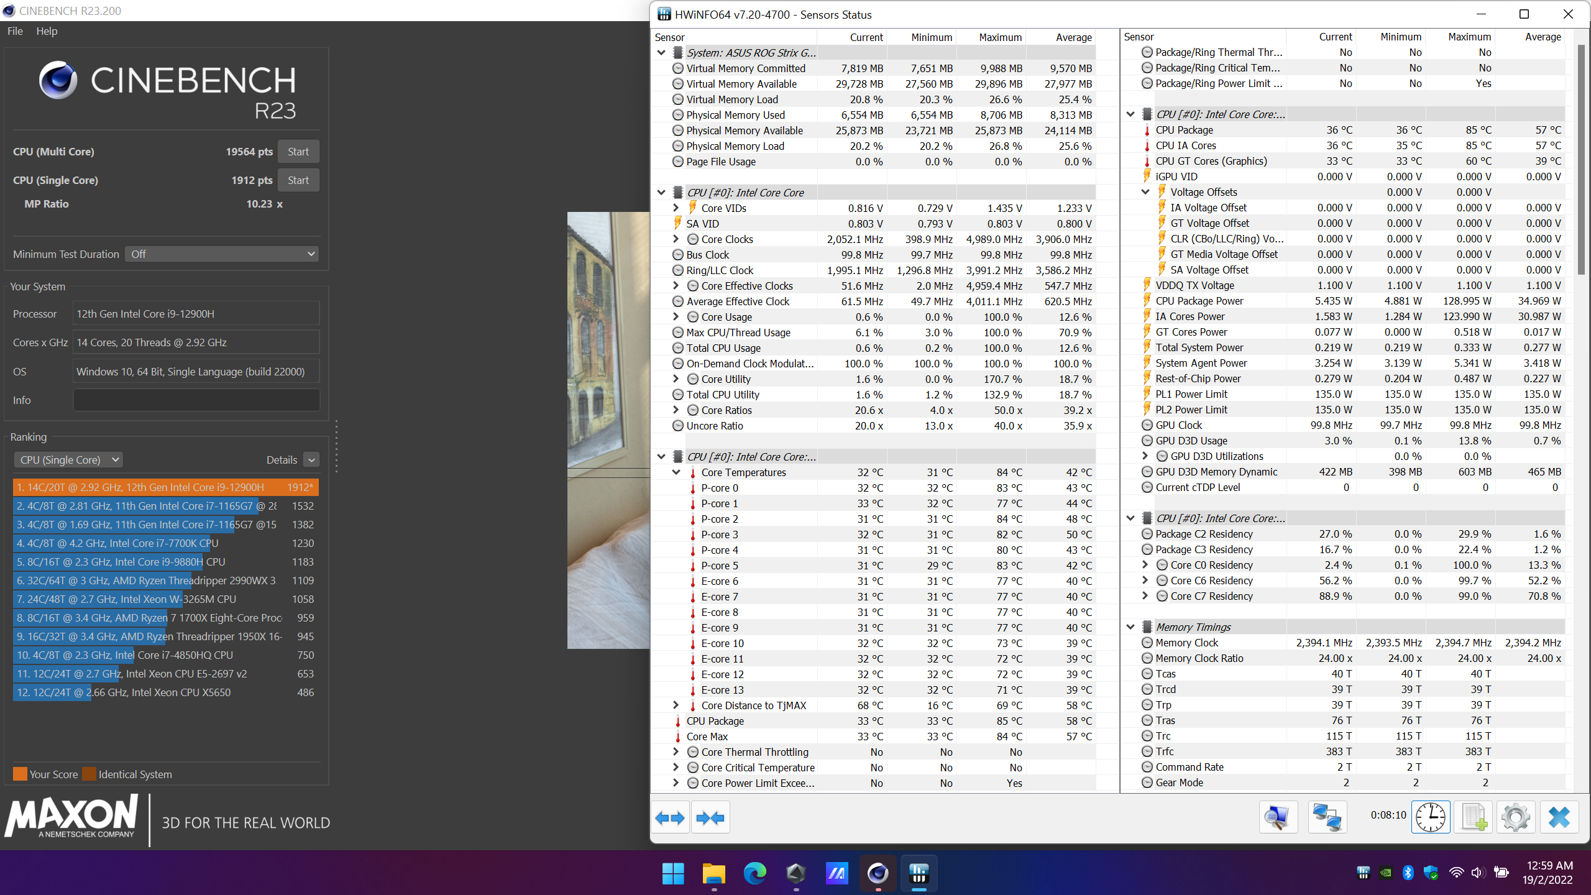
Task: Select ranking row for Core i7-7700K CPU
Action: [x=166, y=543]
